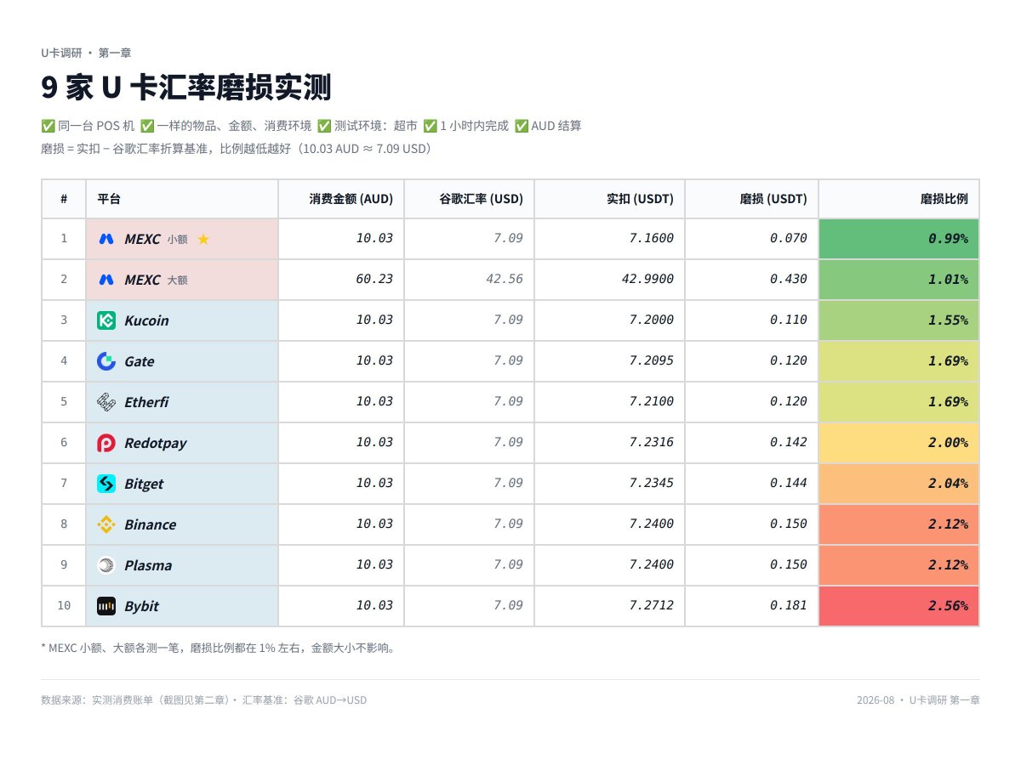
Task: Click the 0.144 loss value cell
Action: (x=752, y=484)
